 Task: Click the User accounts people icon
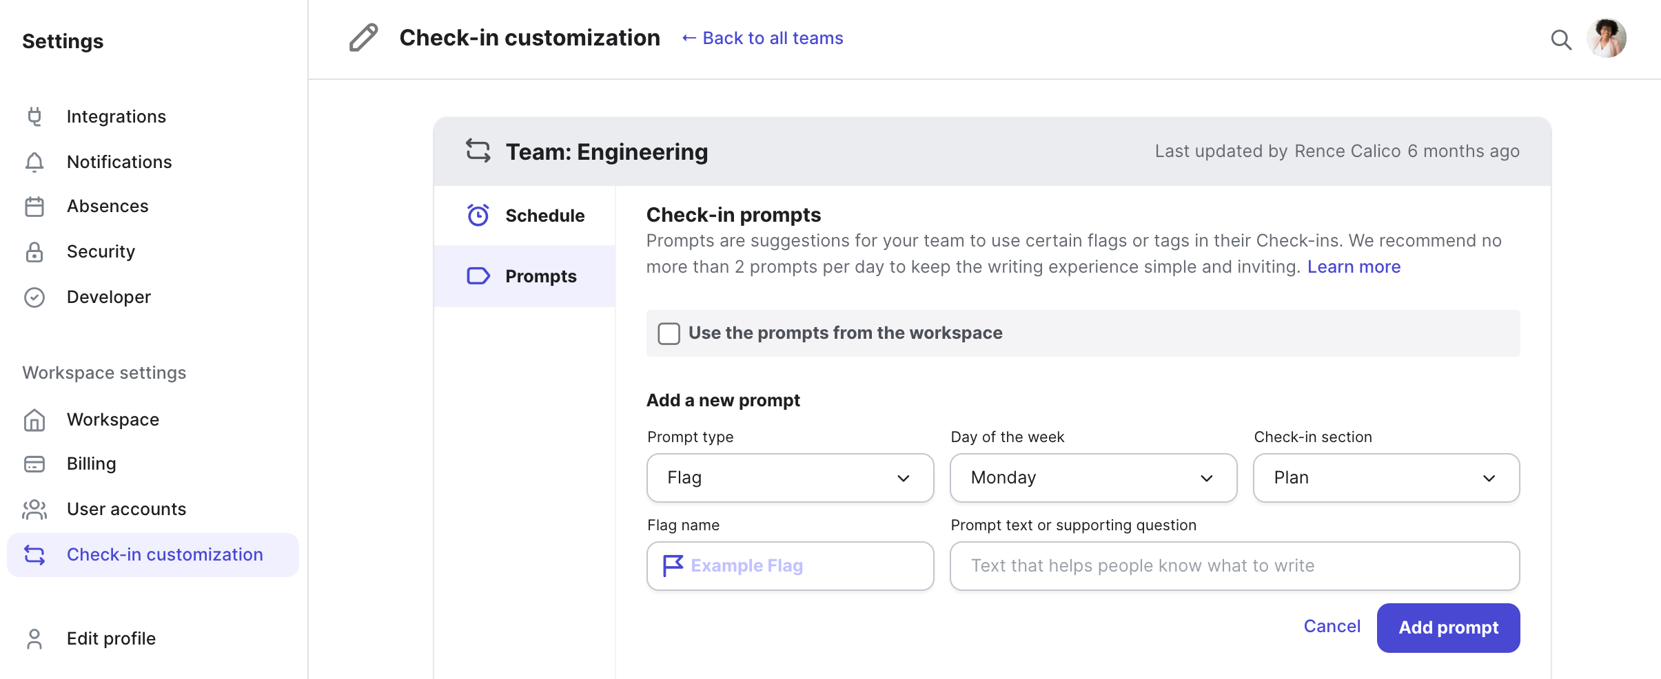[x=34, y=510]
